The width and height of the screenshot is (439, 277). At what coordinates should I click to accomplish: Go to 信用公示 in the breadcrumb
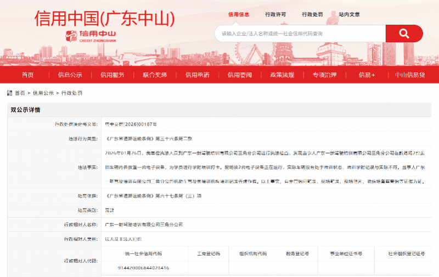click(43, 93)
